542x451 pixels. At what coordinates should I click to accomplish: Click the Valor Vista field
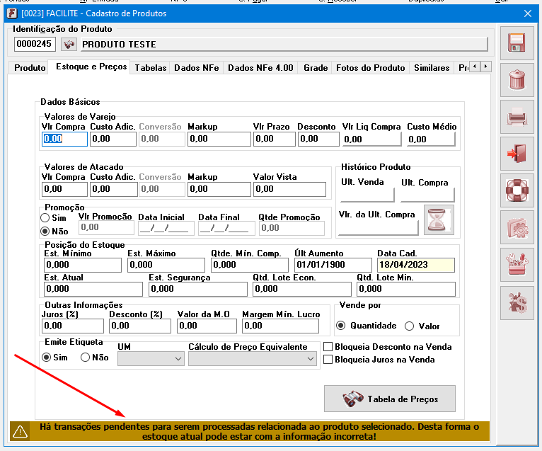click(289, 189)
